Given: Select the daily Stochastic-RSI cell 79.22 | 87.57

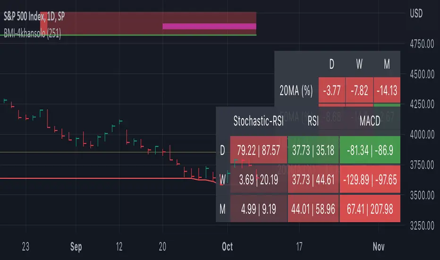Looking at the screenshot, I should (x=258, y=150).
